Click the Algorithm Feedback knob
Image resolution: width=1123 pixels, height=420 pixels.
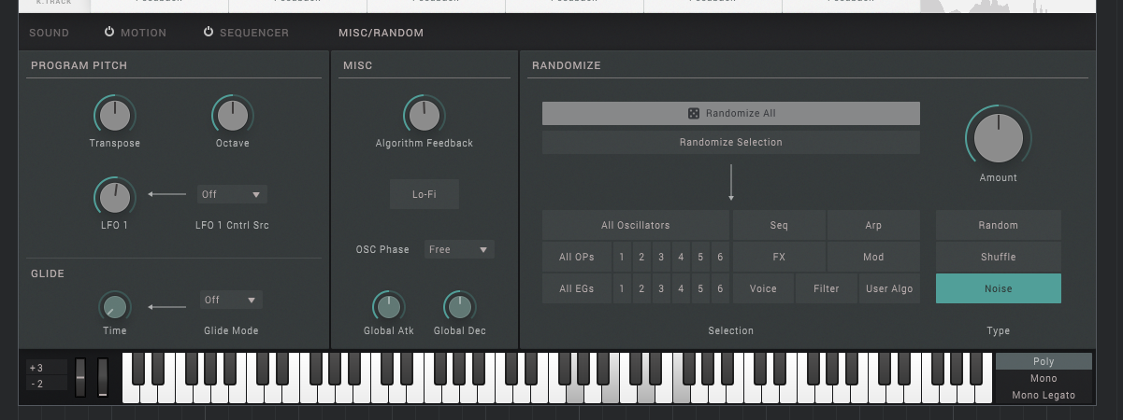(x=424, y=115)
